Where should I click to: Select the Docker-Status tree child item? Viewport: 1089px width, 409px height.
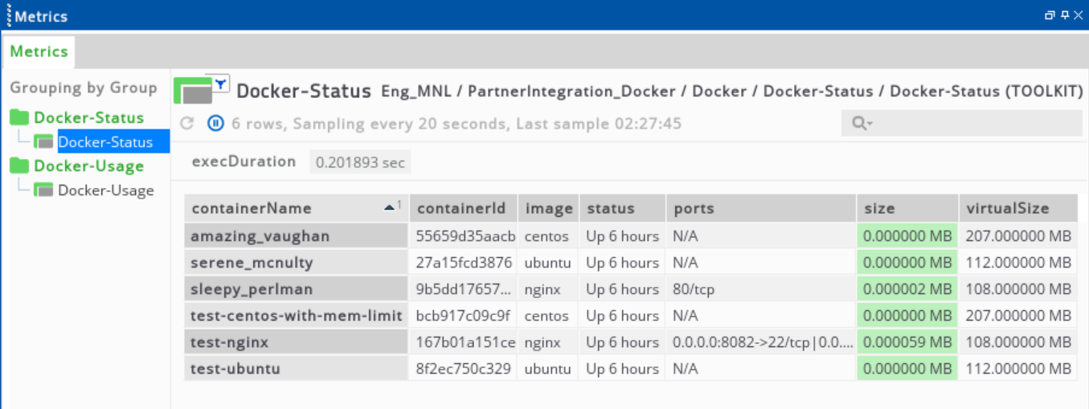104,142
